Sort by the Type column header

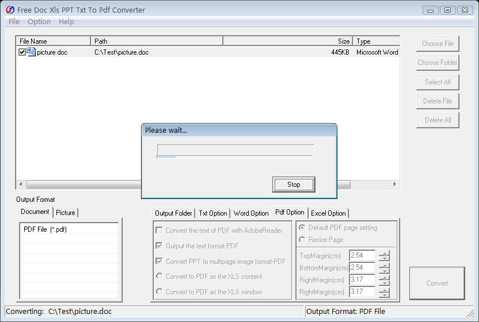pos(377,41)
